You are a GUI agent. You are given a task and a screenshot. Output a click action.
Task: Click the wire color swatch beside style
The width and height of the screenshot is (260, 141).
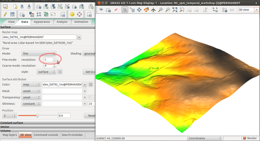[x=60, y=72]
